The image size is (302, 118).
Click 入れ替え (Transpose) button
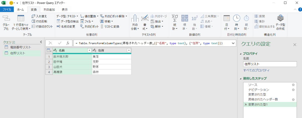pos(39,16)
